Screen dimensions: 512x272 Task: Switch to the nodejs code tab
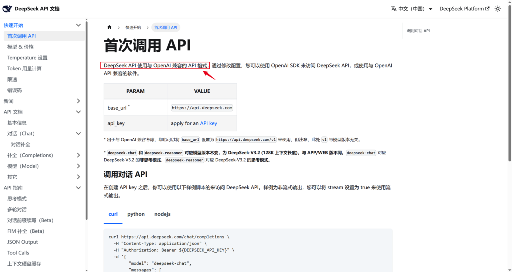click(x=162, y=214)
